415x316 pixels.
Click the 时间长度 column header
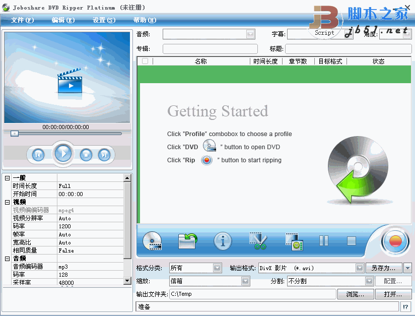(x=266, y=61)
